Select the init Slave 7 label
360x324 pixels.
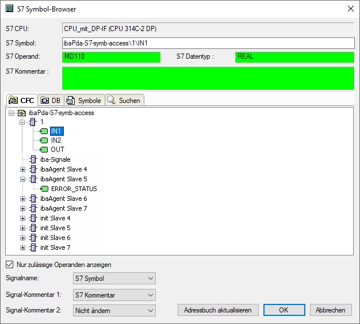(55, 247)
